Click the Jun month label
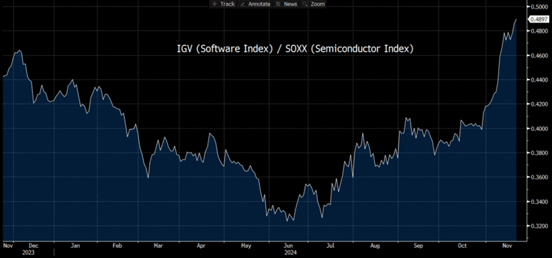 coord(288,246)
